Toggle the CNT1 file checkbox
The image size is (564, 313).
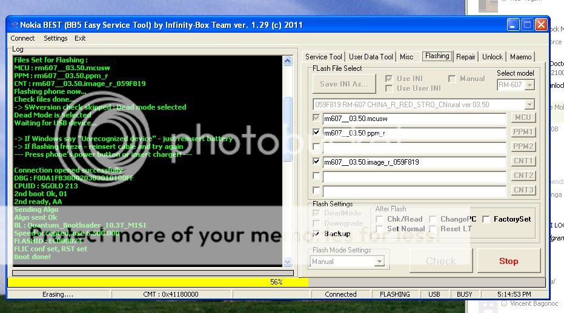pyautogui.click(x=316, y=162)
